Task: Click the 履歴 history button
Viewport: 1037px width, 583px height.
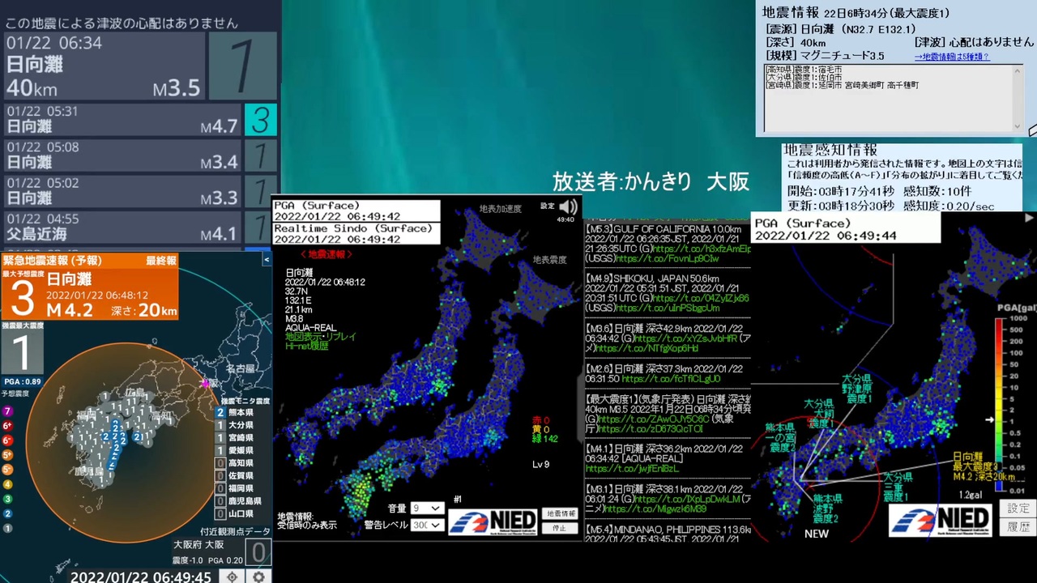Action: (1018, 527)
